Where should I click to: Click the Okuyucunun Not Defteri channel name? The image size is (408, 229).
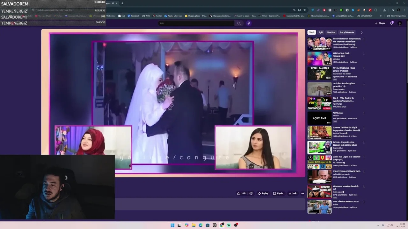pyautogui.click(x=342, y=74)
